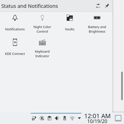The width and height of the screenshot is (124, 124).
Task: Open system tray configure settings sliders
Action: (98, 6)
